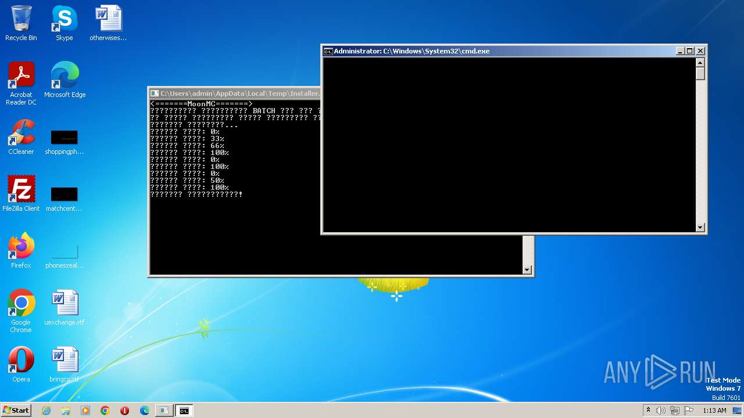Click the 1:13 AM taskbar clock

[714, 410]
